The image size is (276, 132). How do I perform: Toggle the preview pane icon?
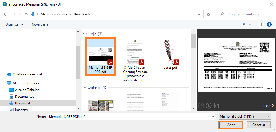pos(259,24)
